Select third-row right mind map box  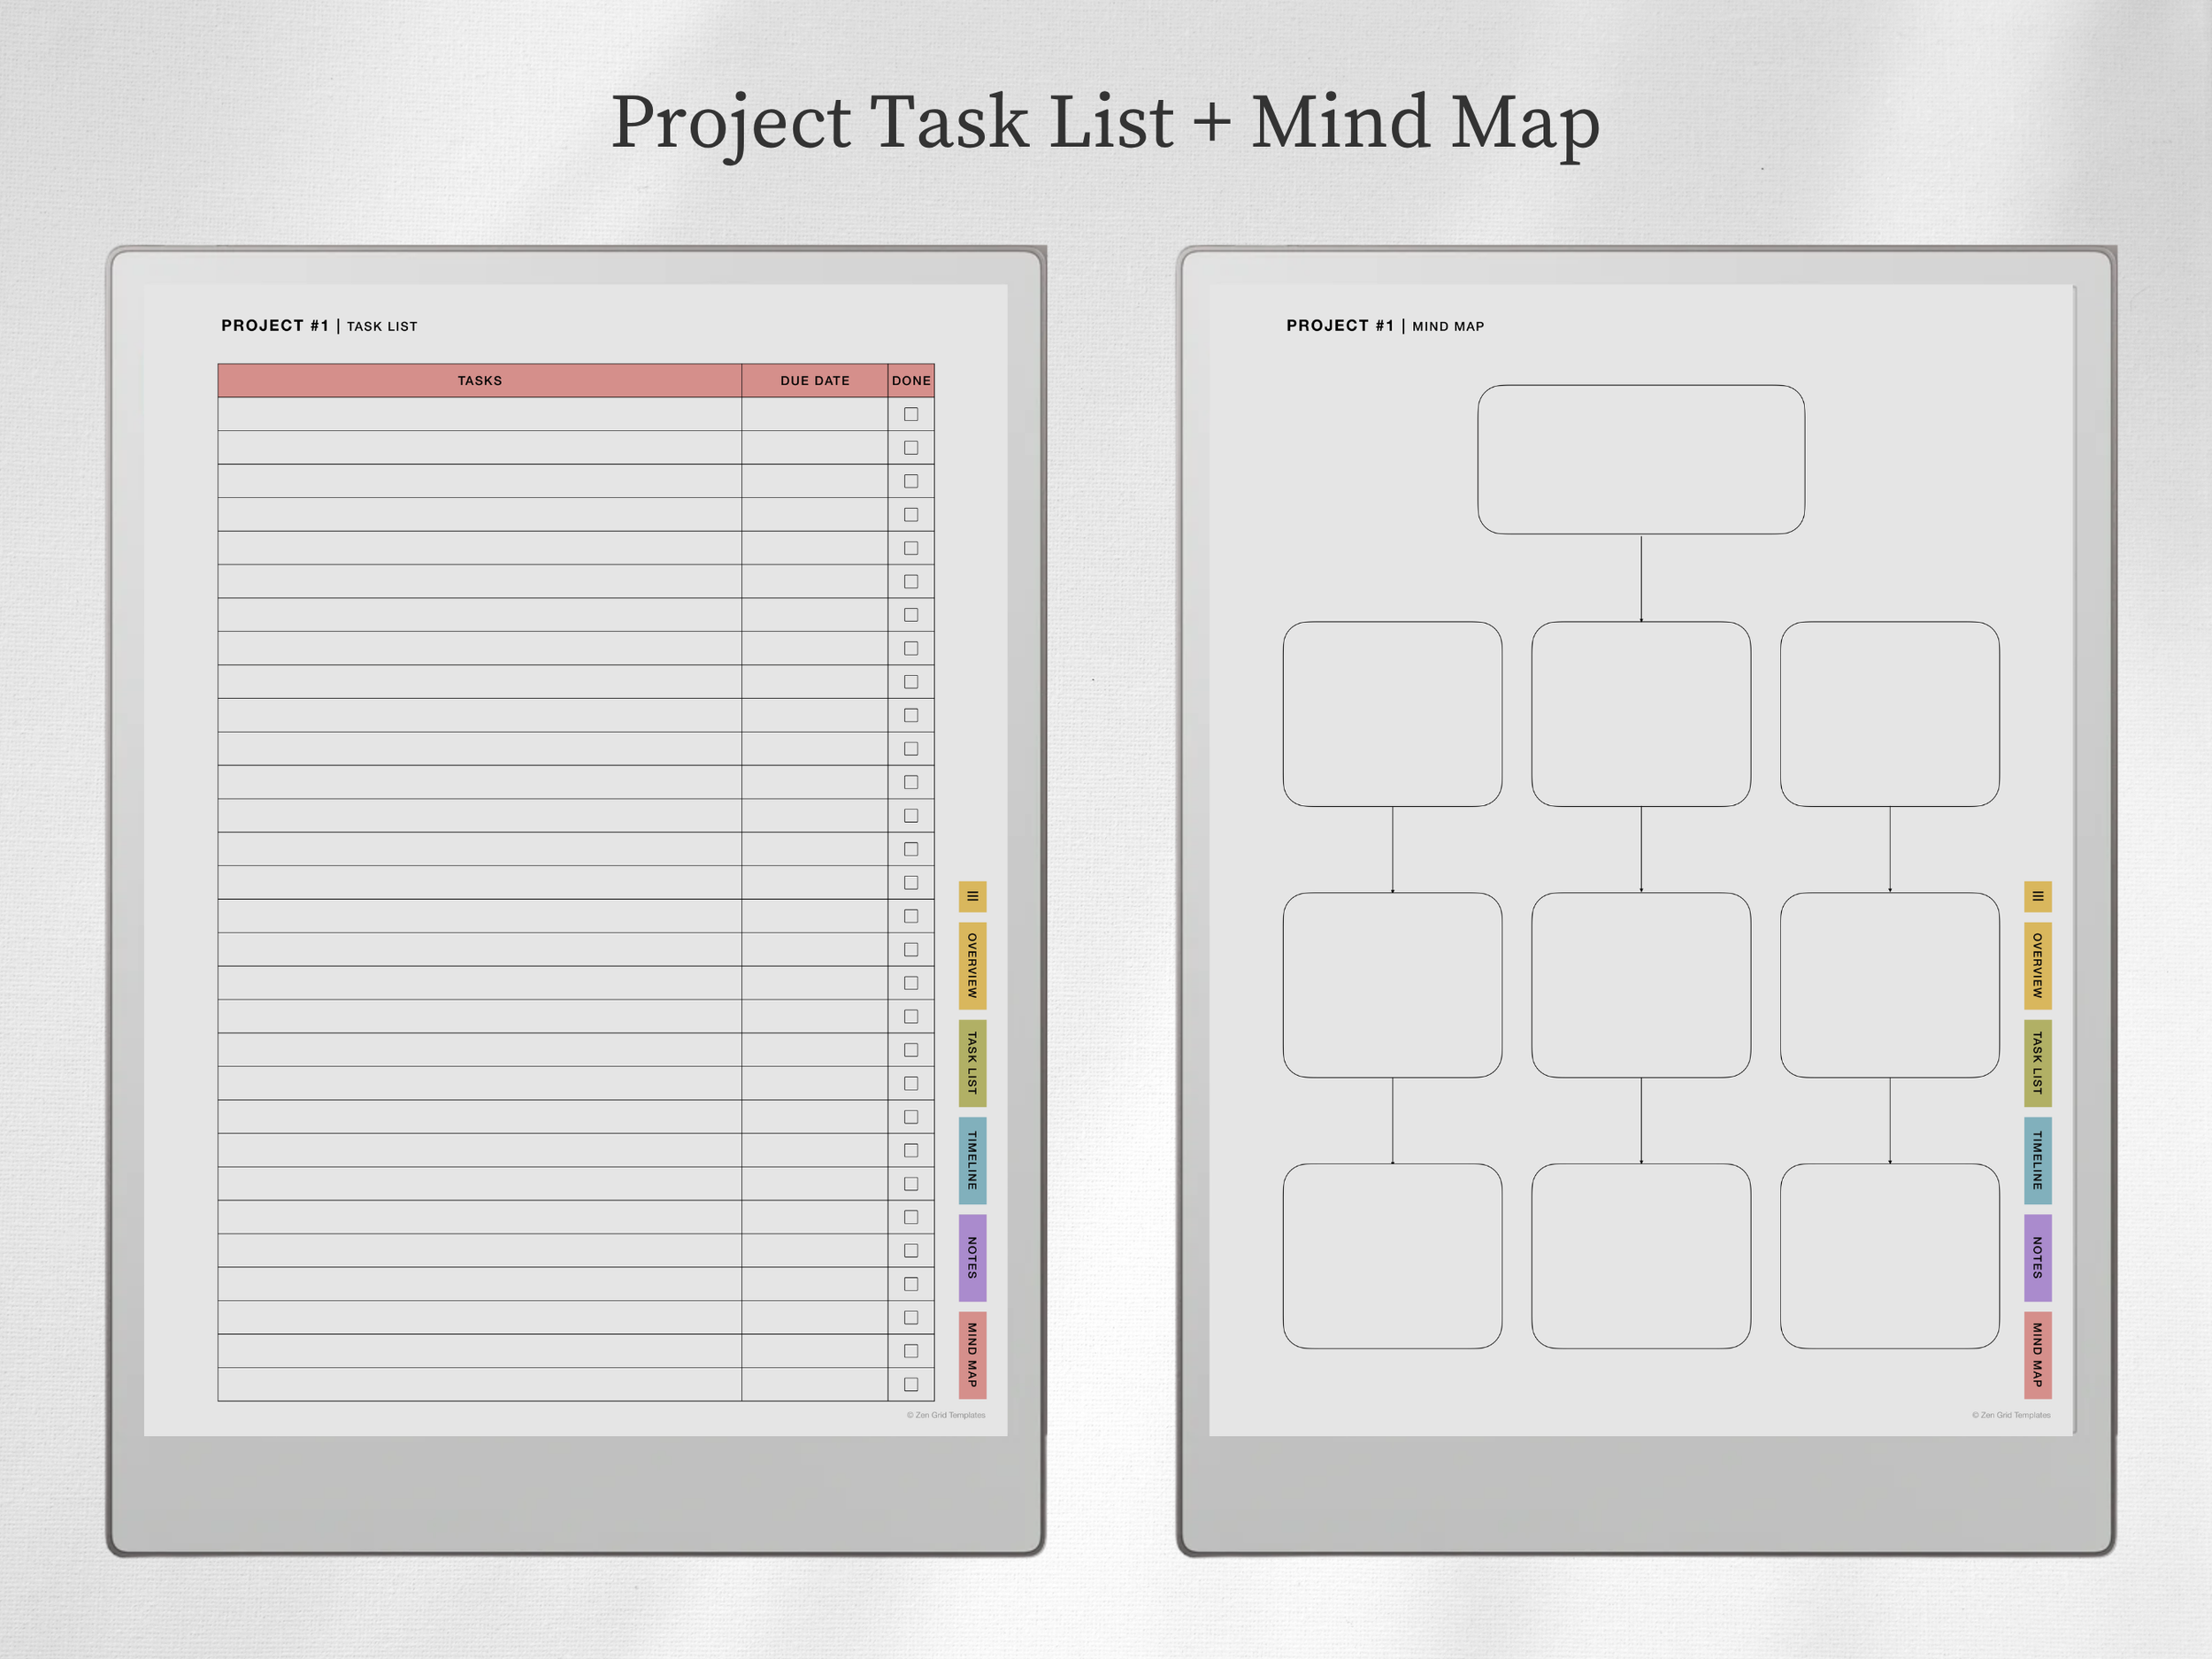click(x=1890, y=985)
